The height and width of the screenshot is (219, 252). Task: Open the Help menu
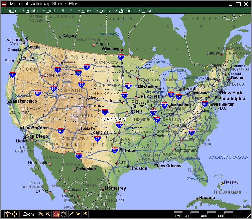(x=145, y=11)
